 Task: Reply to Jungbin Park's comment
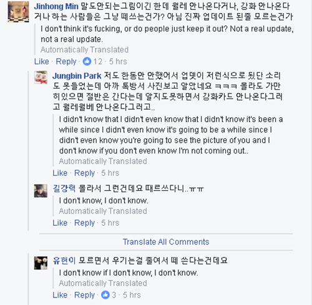coord(84,173)
